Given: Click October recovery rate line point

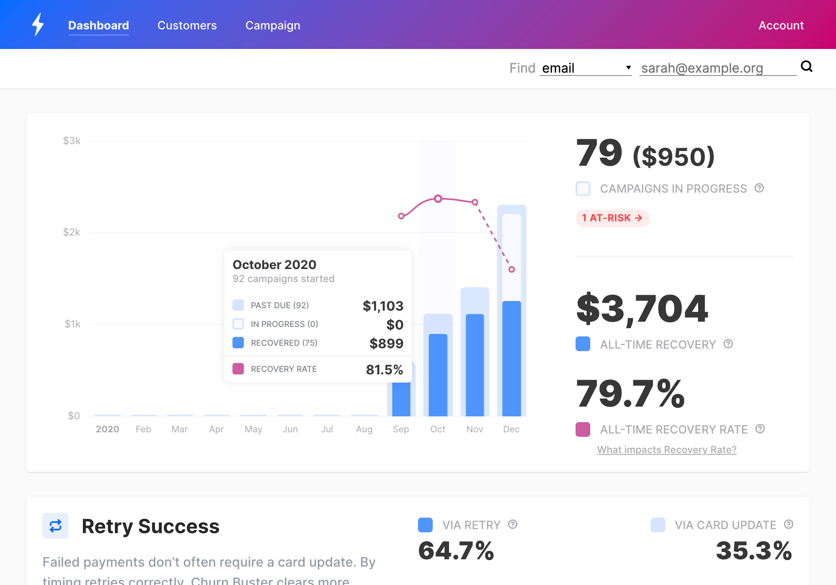Looking at the screenshot, I should [x=438, y=199].
